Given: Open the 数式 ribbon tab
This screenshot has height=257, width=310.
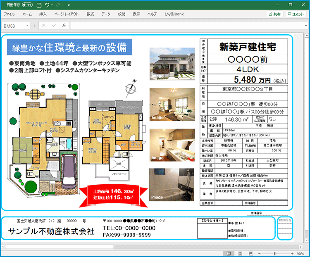Looking at the screenshot, I should [90, 14].
